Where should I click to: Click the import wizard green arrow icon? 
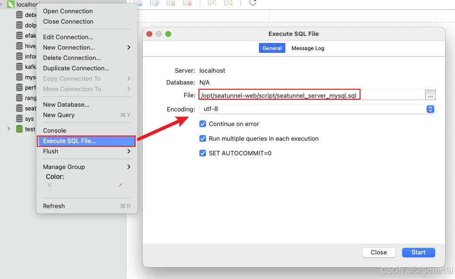pos(212,3)
